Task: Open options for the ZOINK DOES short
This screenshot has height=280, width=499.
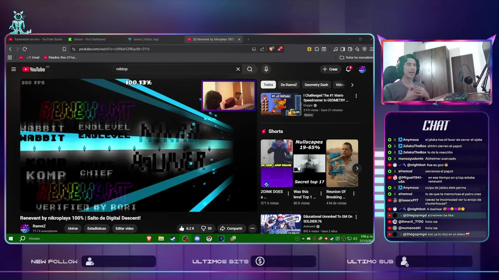Action: click(x=288, y=193)
